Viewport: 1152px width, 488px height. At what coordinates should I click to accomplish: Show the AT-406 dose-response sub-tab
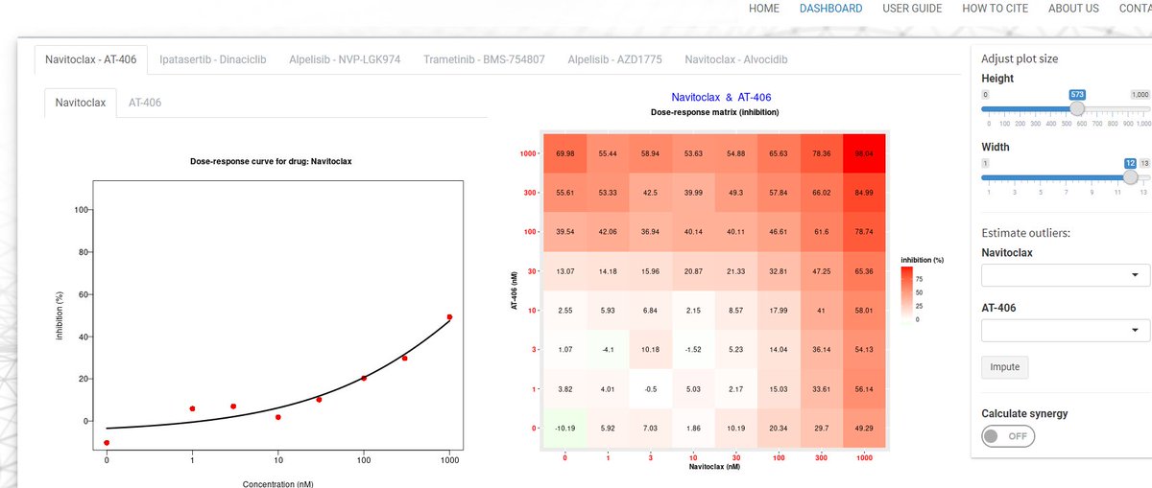pyautogui.click(x=145, y=103)
